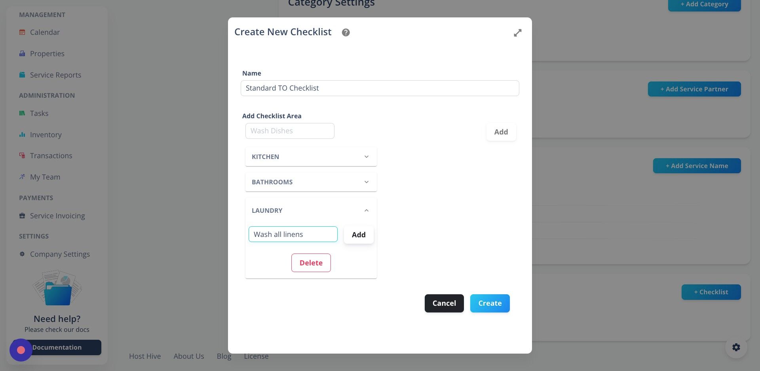The width and height of the screenshot is (760, 371).
Task: Click the blue Create button
Action: [490, 303]
